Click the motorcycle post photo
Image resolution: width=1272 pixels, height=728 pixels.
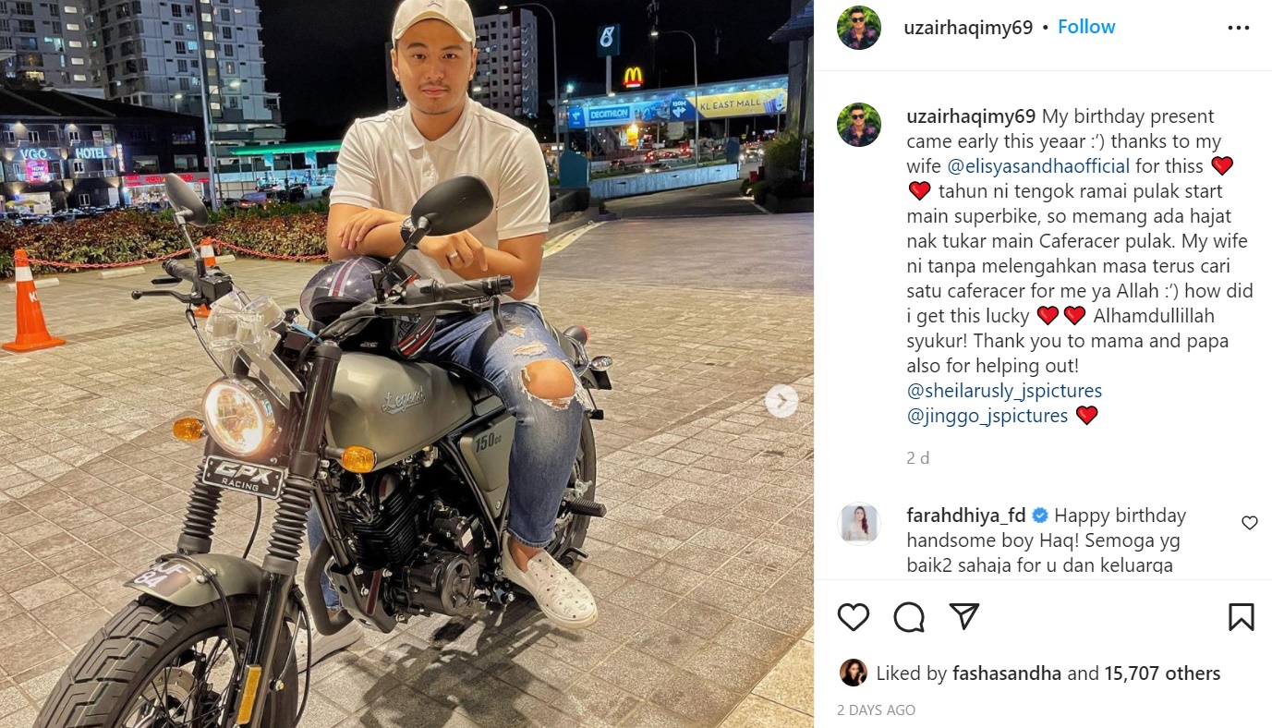[x=406, y=364]
